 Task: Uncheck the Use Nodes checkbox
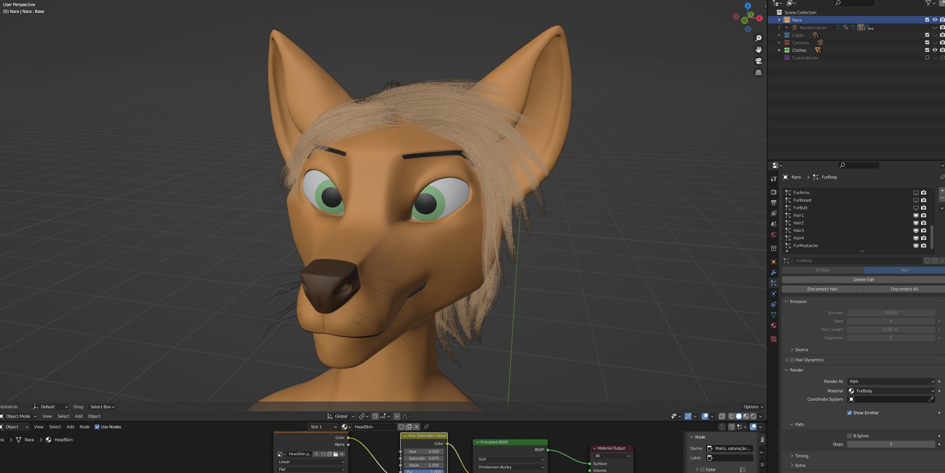pos(97,427)
